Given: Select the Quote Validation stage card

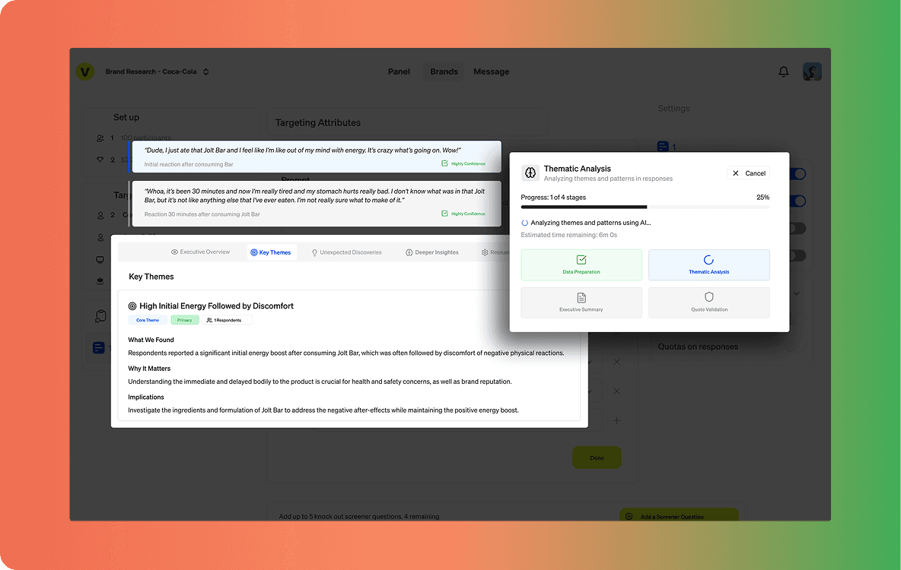Looking at the screenshot, I should click(708, 302).
